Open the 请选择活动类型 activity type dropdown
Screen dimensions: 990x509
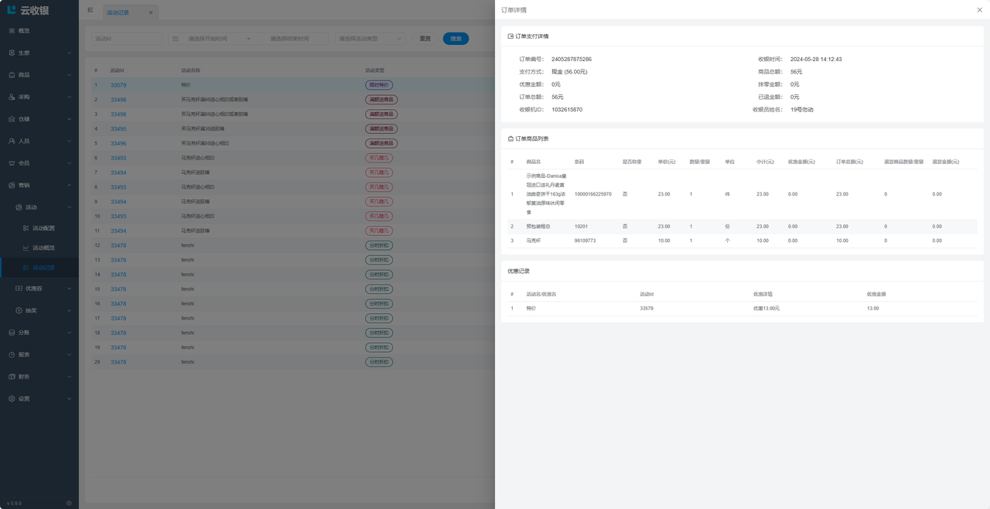(x=370, y=39)
